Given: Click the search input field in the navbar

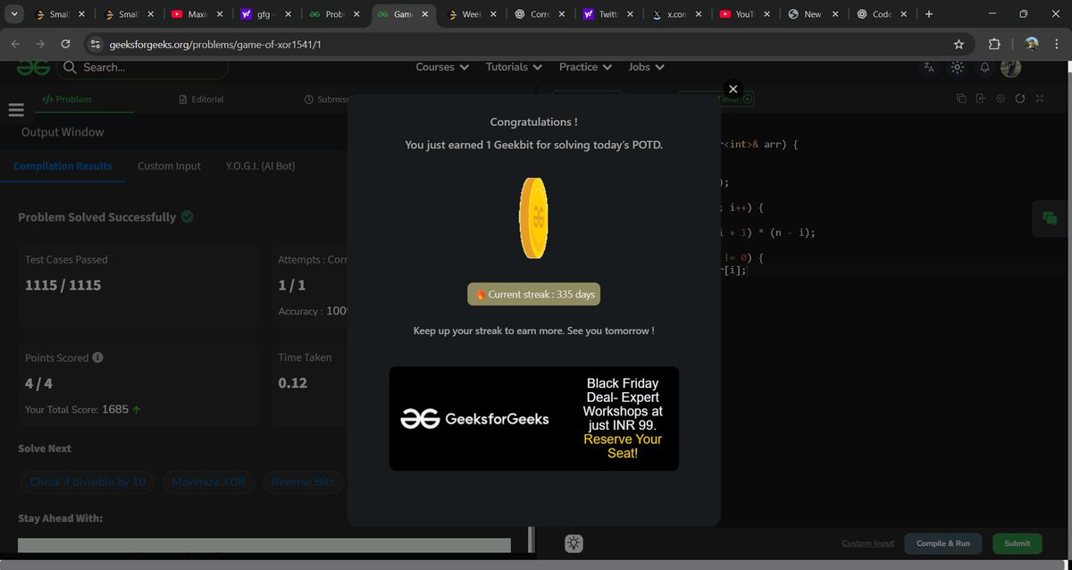Looking at the screenshot, I should point(143,67).
